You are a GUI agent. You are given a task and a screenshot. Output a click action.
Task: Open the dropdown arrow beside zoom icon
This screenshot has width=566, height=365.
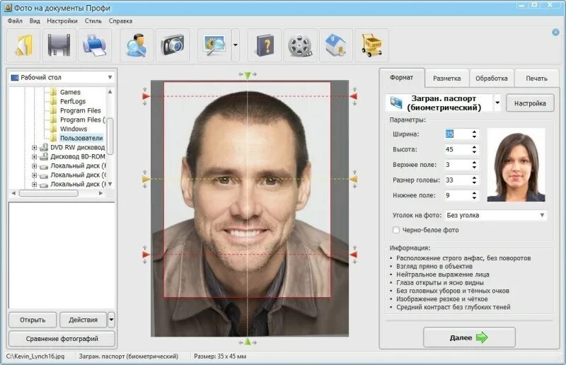pyautogui.click(x=236, y=45)
